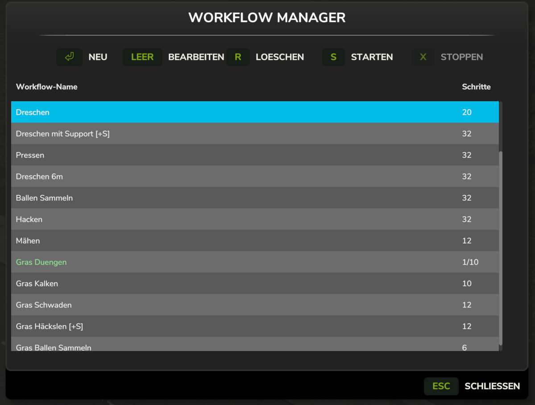The height and width of the screenshot is (405, 535).
Task: Click the LEER key badge for BEARBEITEN
Action: [x=142, y=57]
